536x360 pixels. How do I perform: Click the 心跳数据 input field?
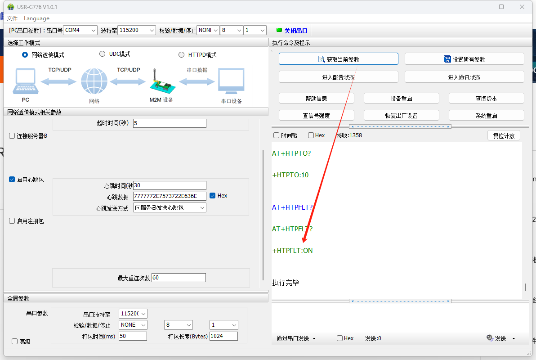point(170,196)
